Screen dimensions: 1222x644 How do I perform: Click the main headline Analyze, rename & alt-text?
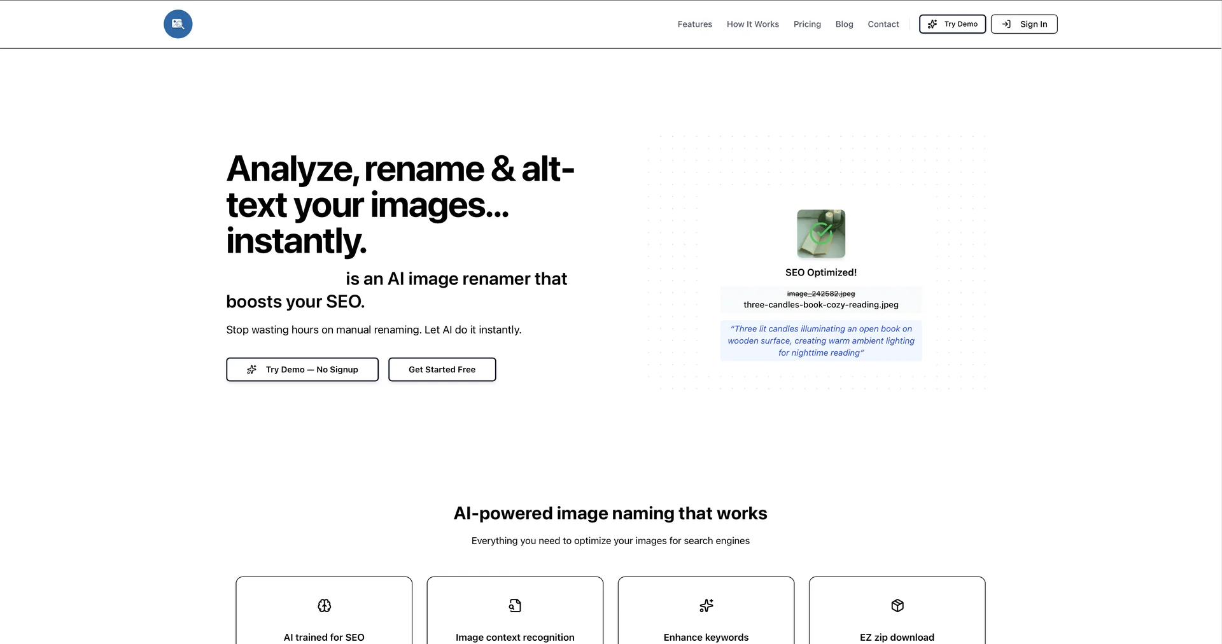pos(400,205)
